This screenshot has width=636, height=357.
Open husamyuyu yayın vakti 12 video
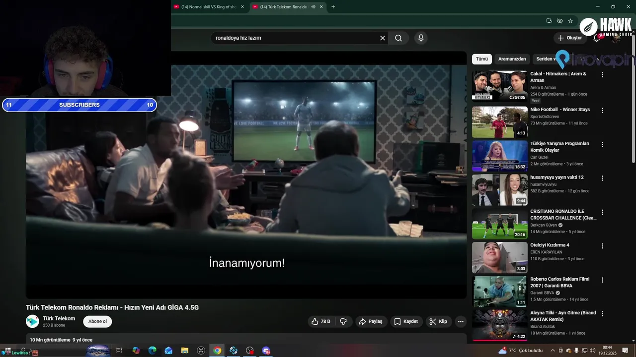[500, 190]
